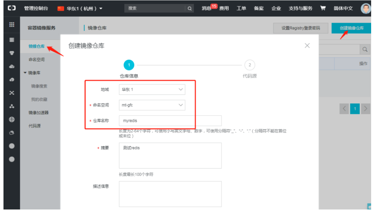Open the 地域 dropdown showing 华东 1
This screenshot has width=376, height=214.
[152, 90]
